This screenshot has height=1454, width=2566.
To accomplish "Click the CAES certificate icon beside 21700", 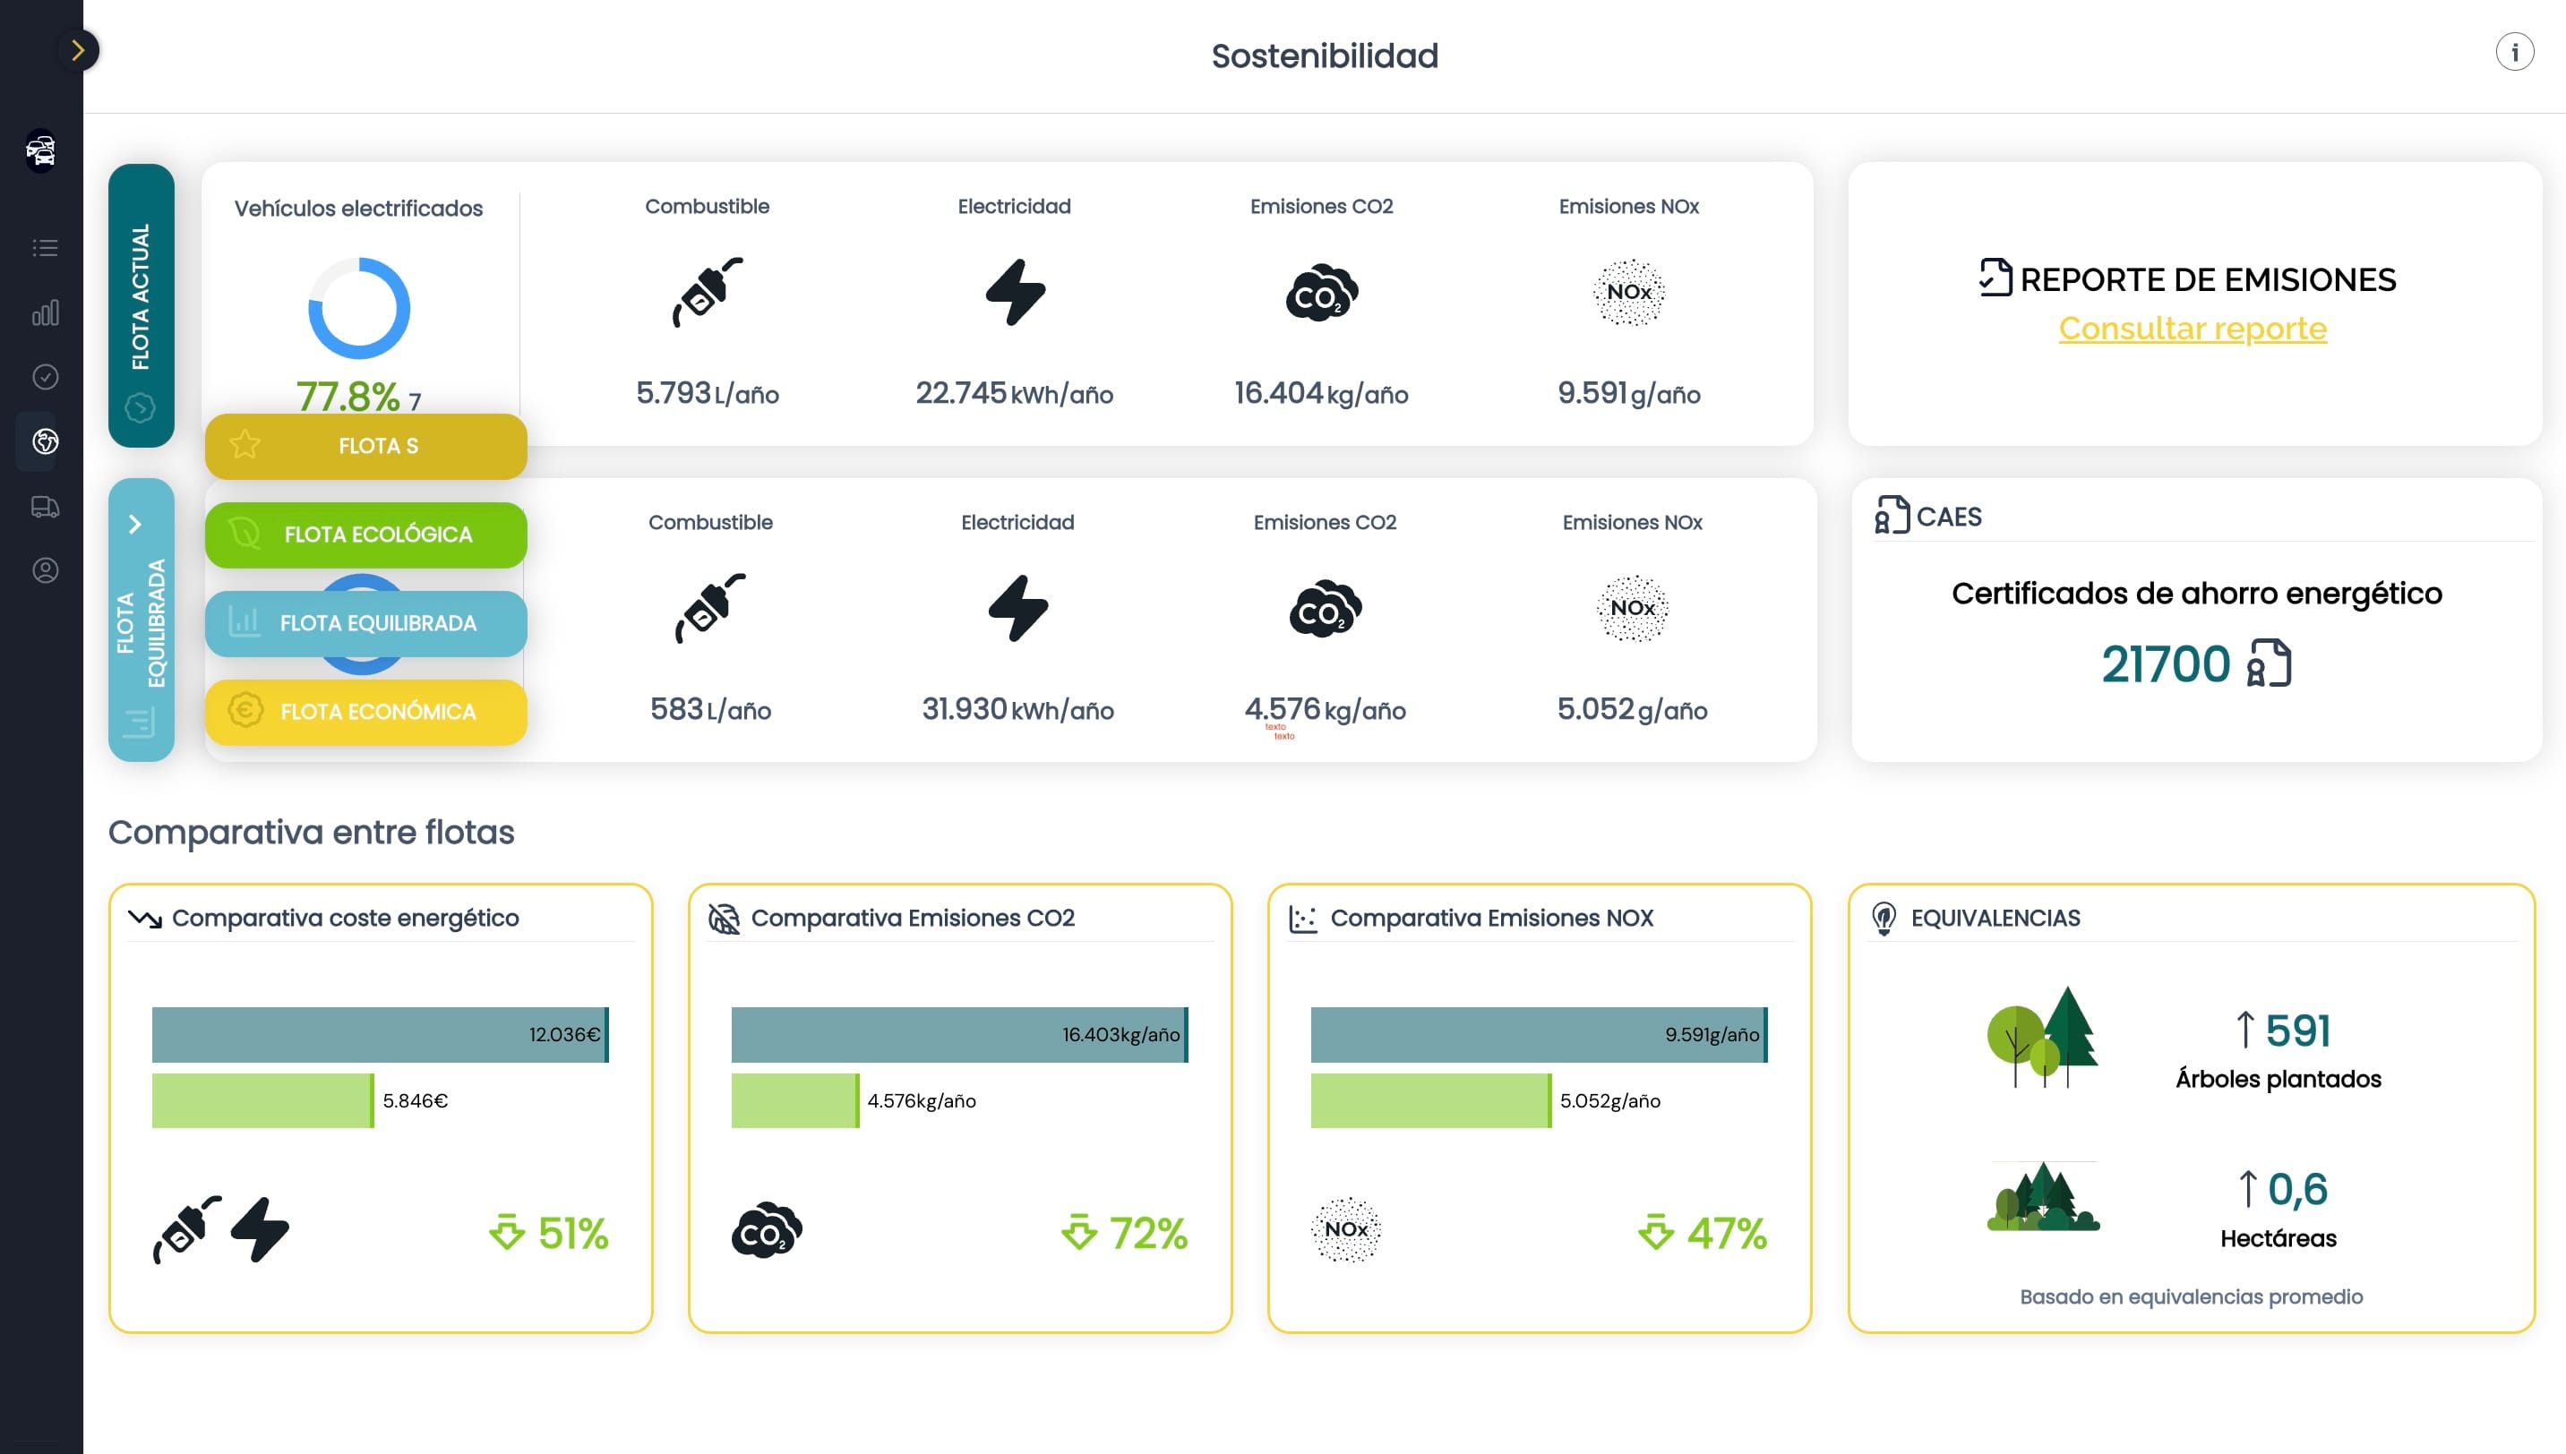I will (x=2269, y=664).
